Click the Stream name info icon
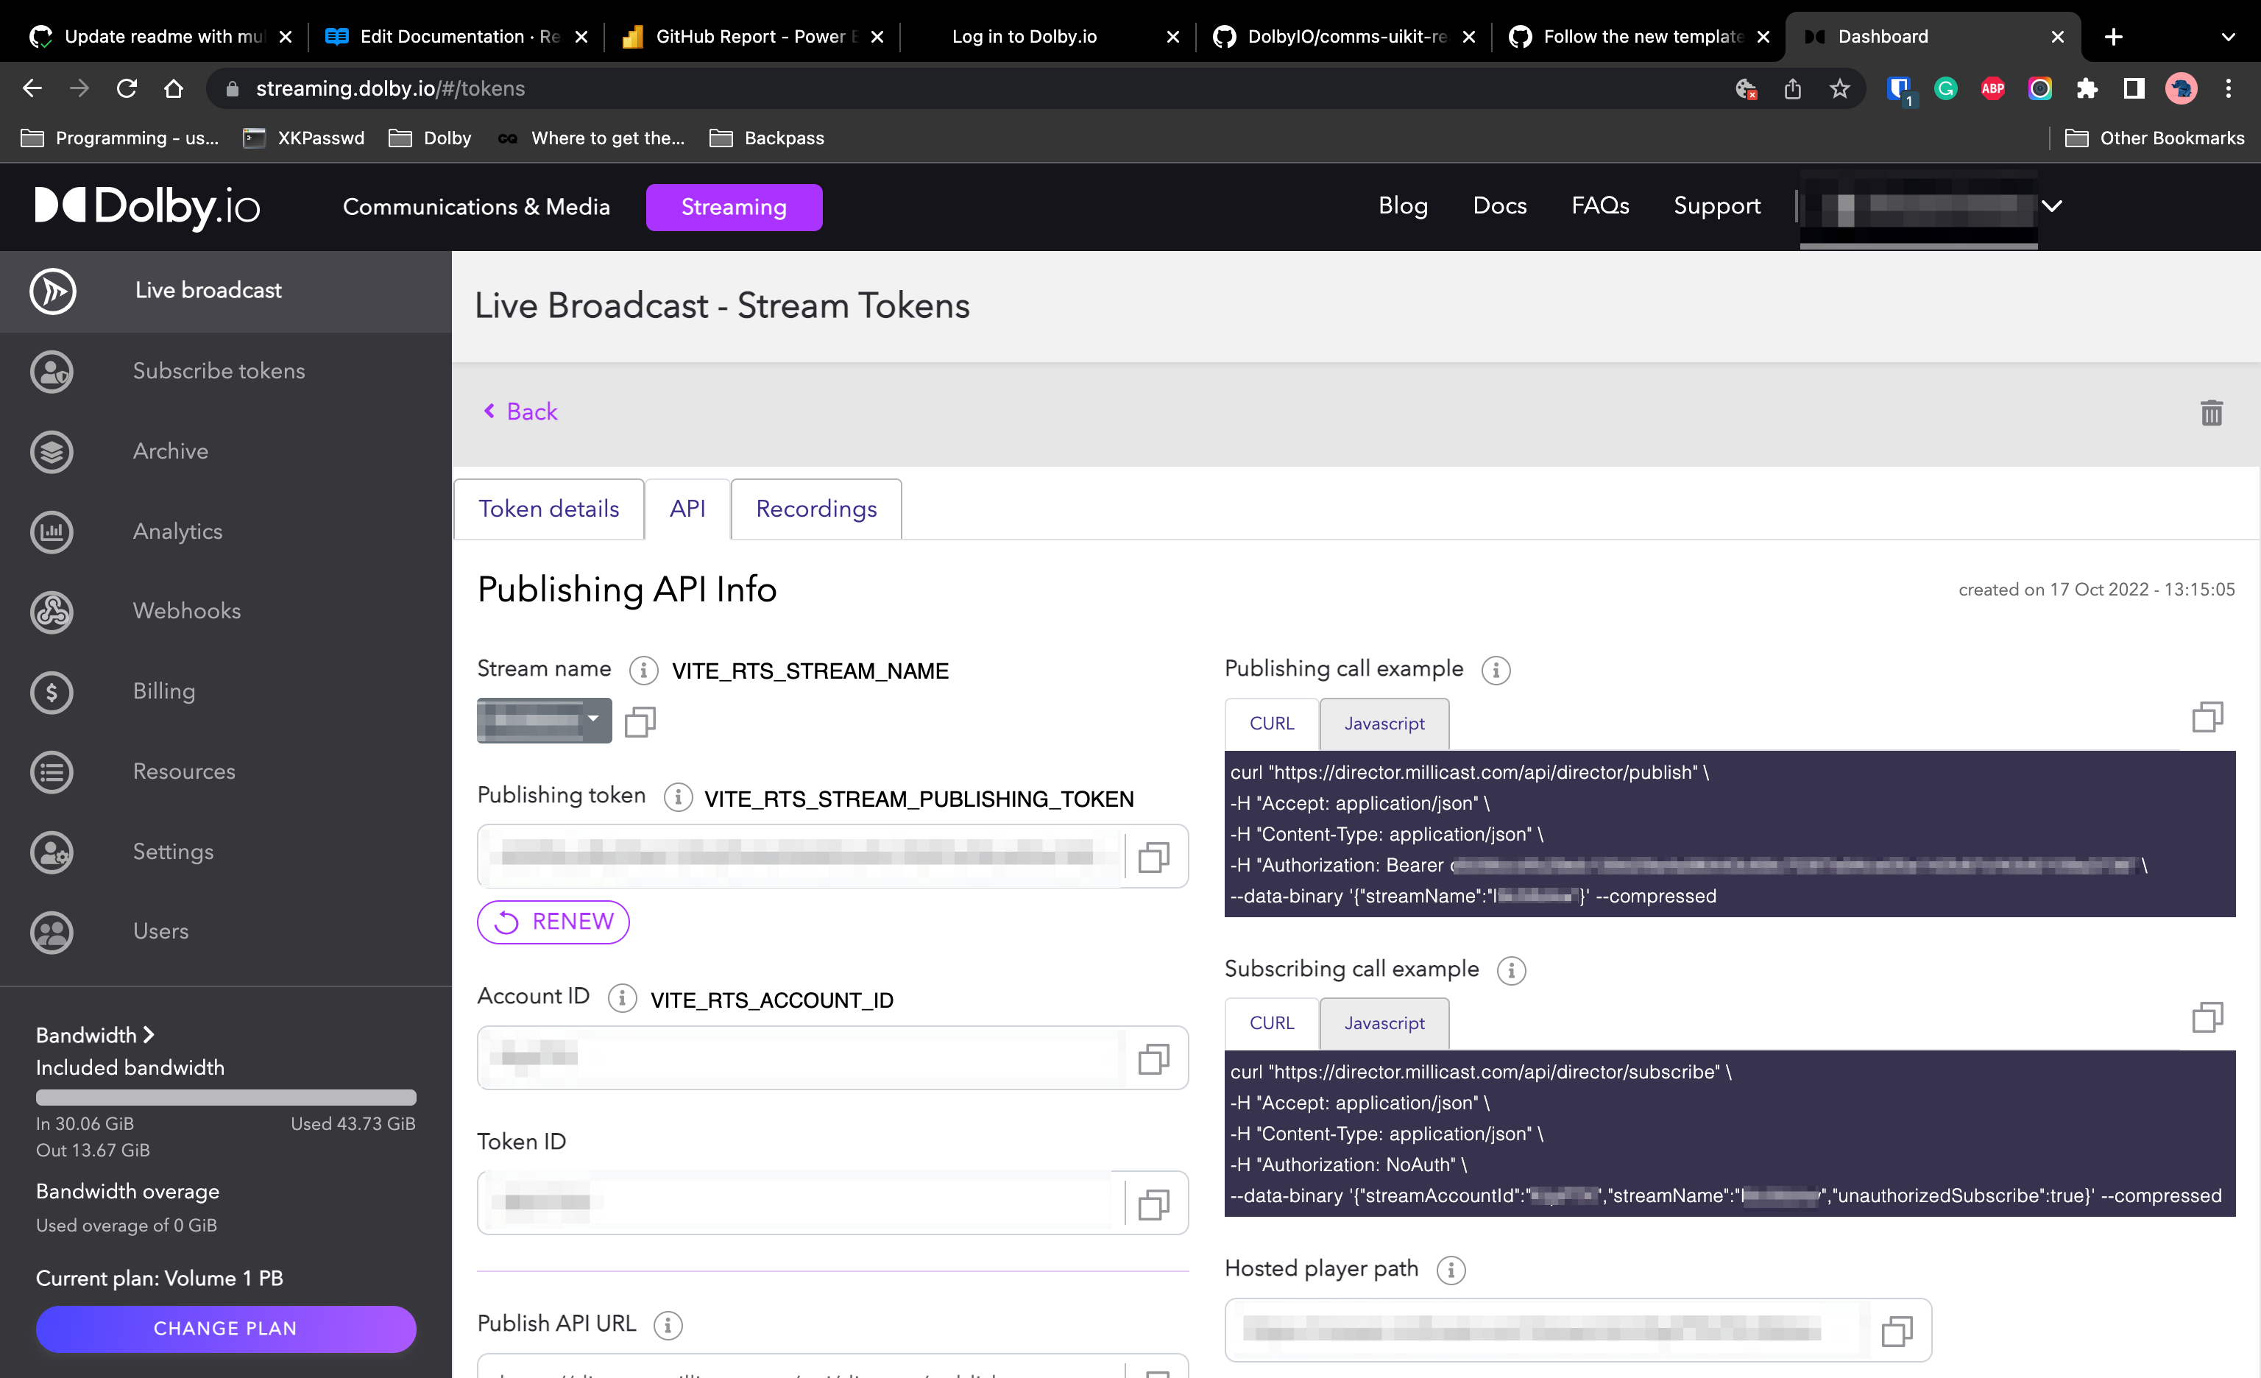Screen dimensions: 2261x1378 643,671
